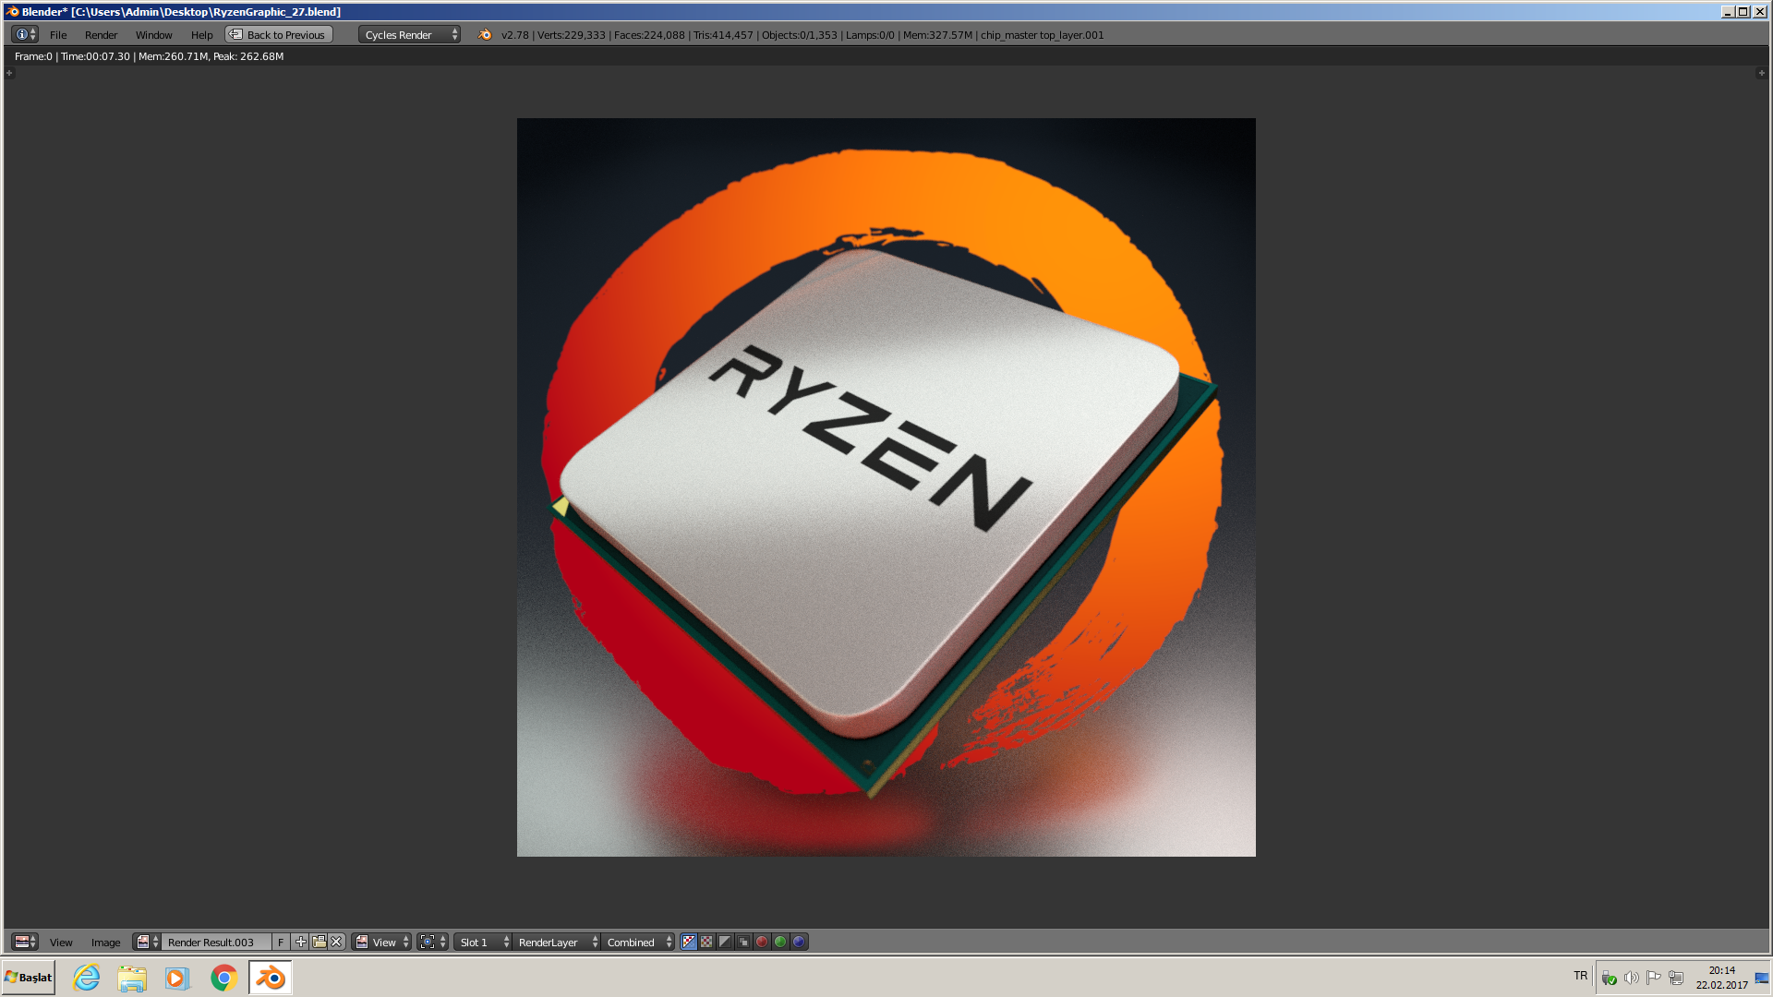
Task: Open the Slot 1 dropdown
Action: 483,943
